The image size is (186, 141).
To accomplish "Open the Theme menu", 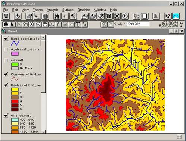I will (38, 10).
